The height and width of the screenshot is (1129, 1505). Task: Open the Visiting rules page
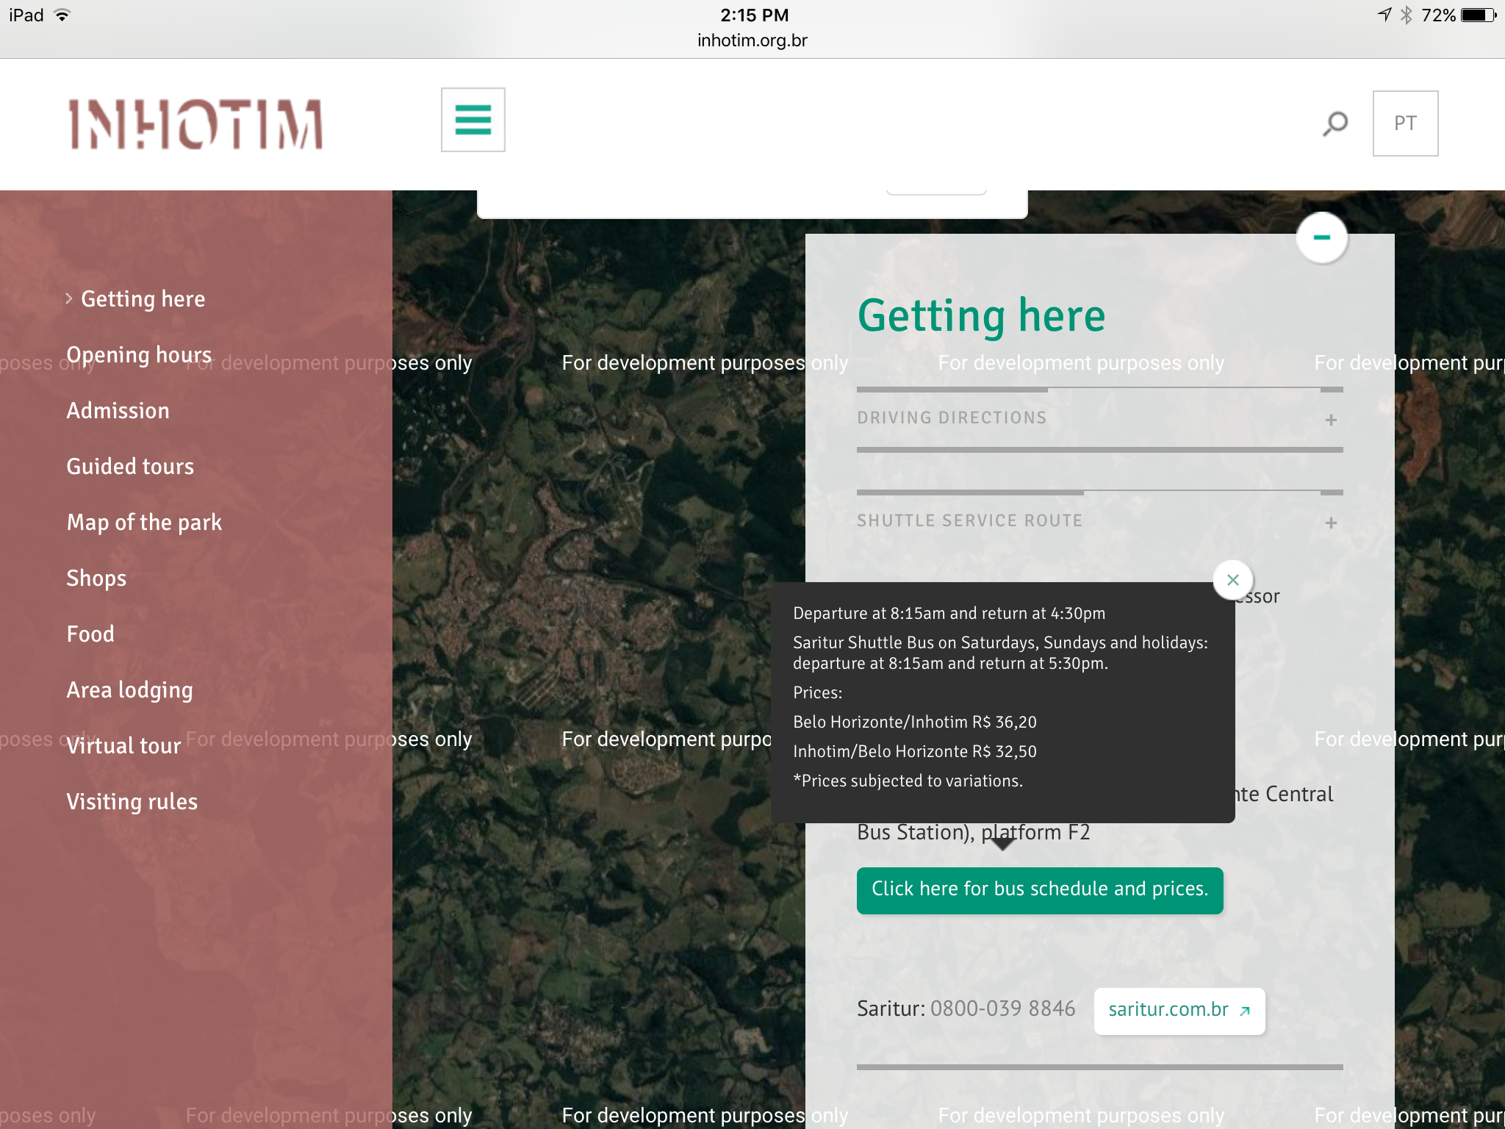132,802
